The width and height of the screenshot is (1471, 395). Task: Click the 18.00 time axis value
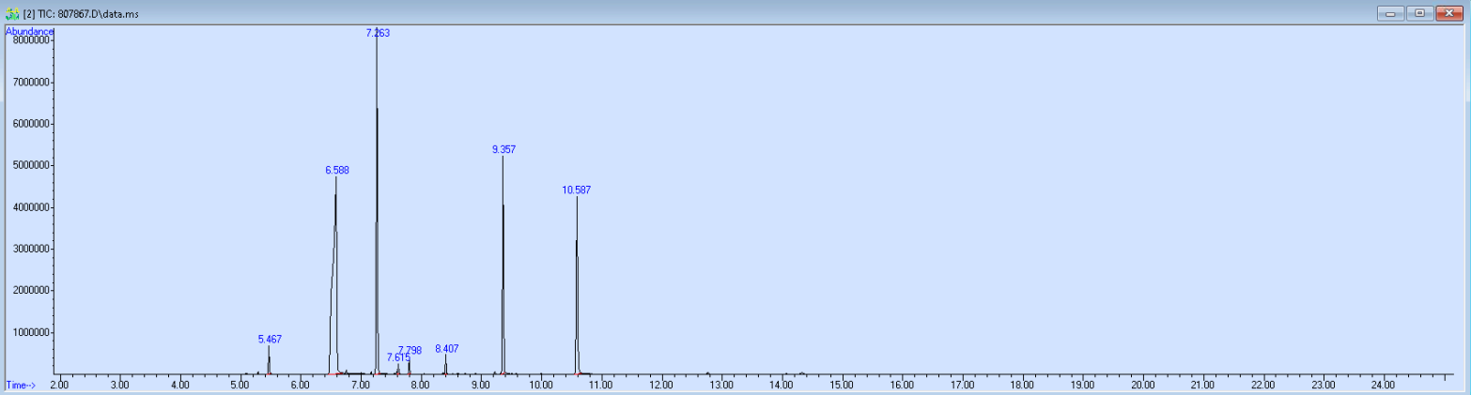[x=1022, y=385]
